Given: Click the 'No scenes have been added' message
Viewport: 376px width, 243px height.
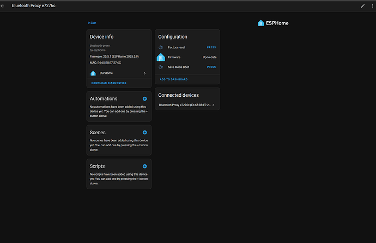Looking at the screenshot, I should coord(119,145).
